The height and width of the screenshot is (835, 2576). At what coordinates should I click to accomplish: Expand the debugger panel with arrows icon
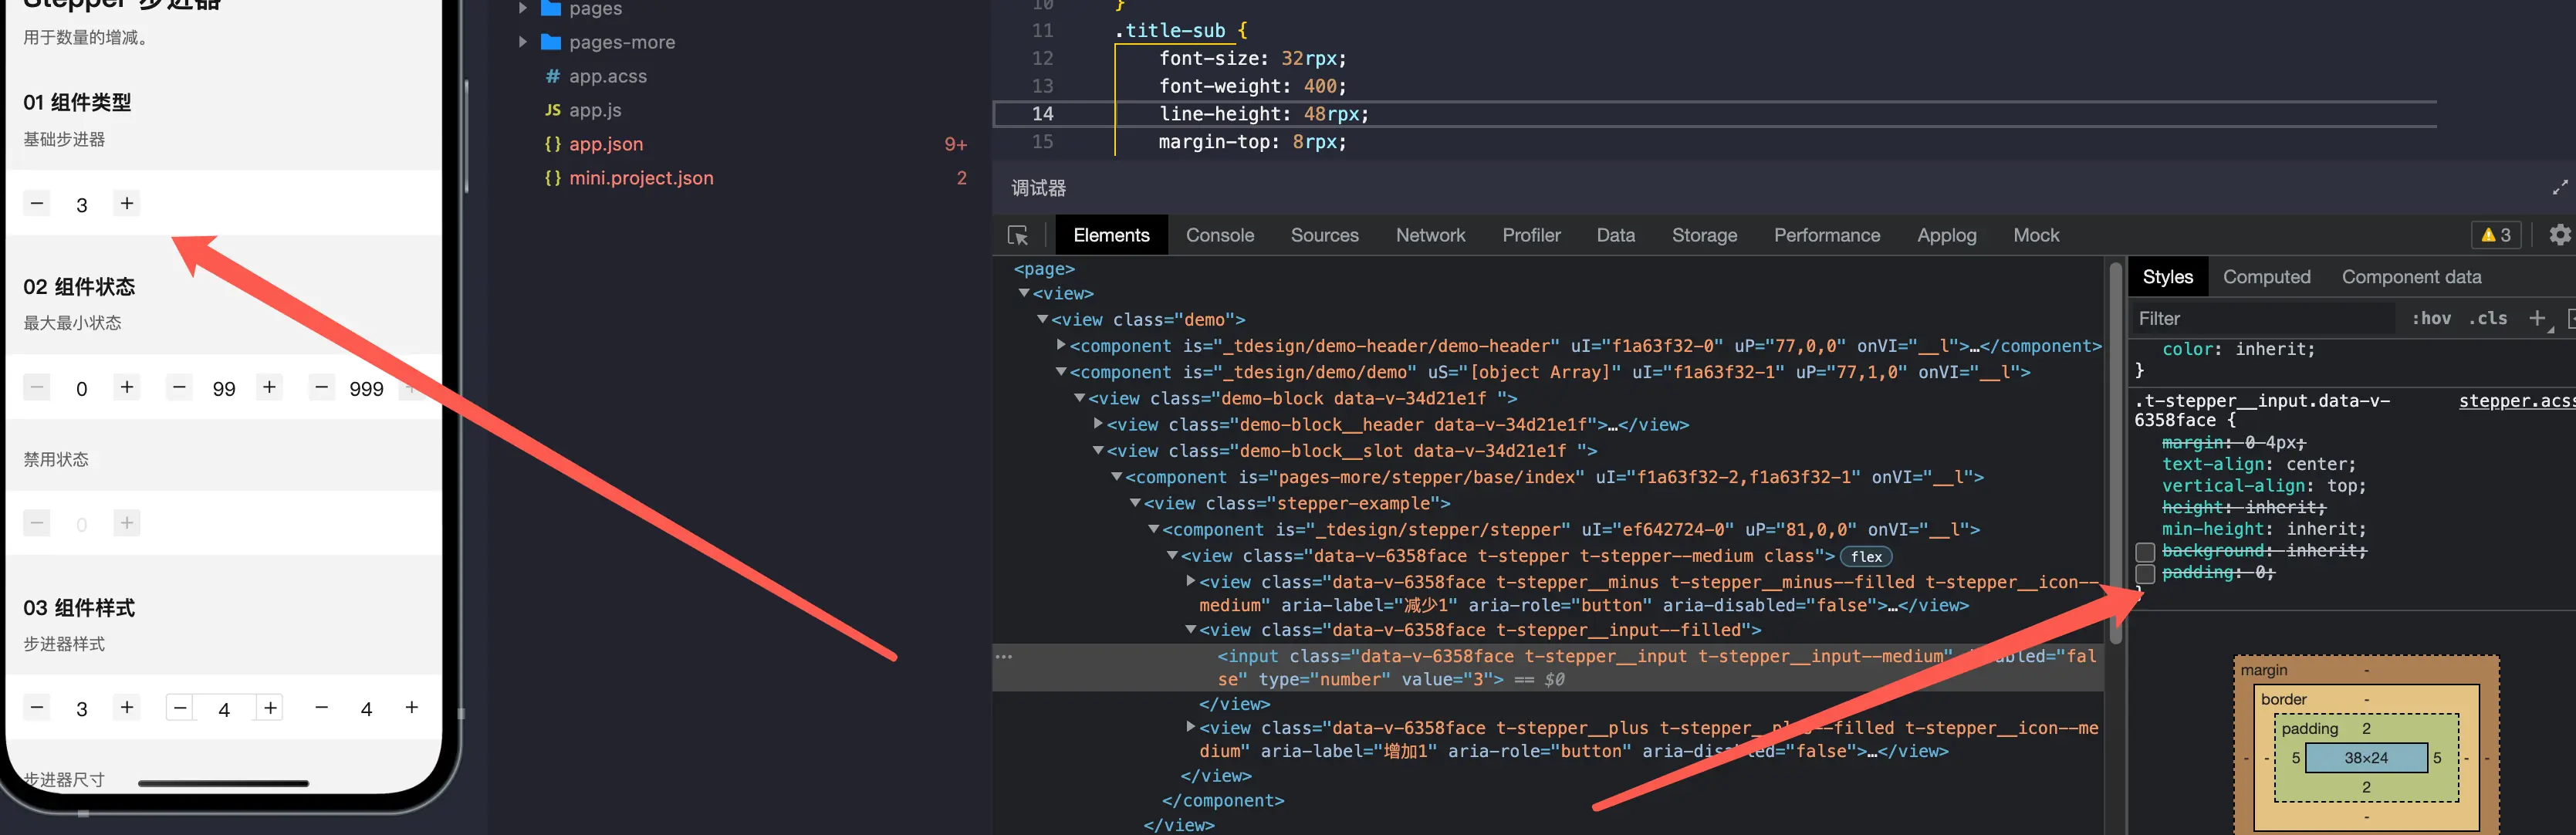click(2559, 188)
